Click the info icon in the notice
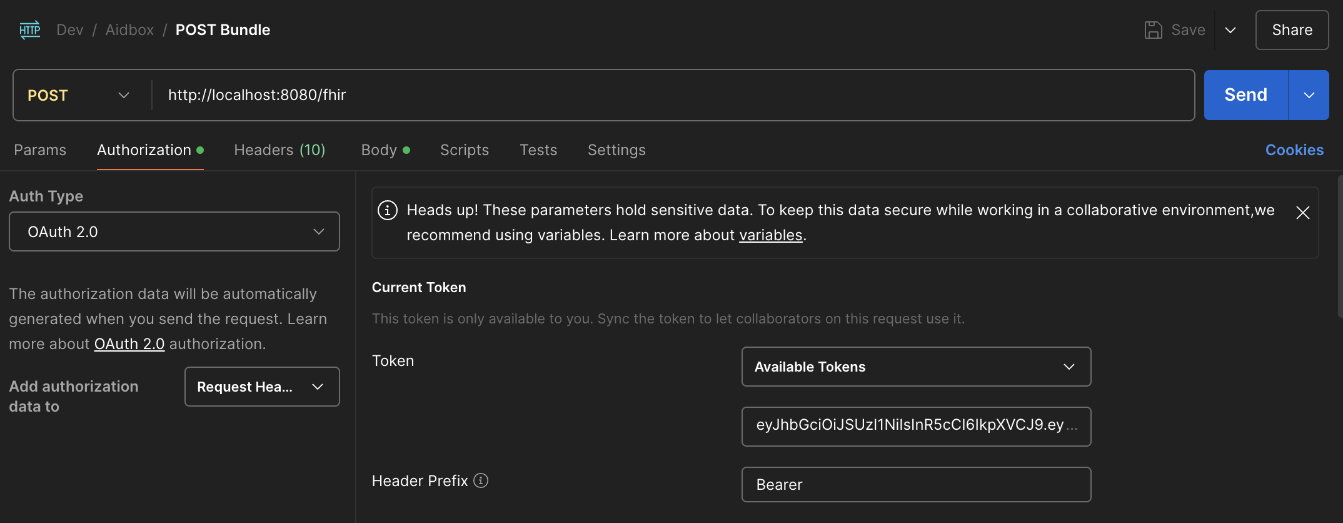The width and height of the screenshot is (1343, 523). 388,210
